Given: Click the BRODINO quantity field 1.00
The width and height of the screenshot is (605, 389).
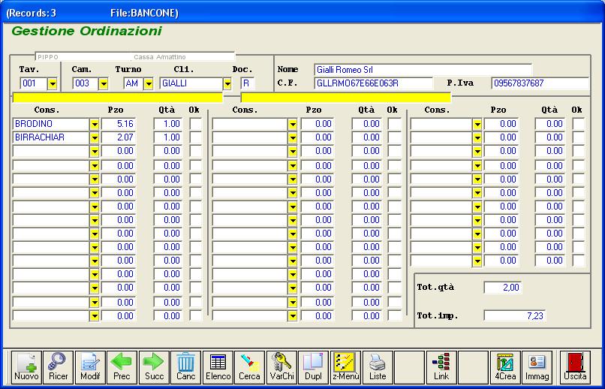Looking at the screenshot, I should [168, 124].
